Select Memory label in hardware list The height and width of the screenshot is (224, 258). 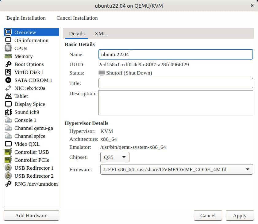(24, 56)
